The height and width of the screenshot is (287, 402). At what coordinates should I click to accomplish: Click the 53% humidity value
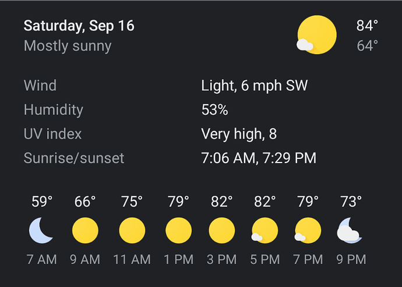(x=214, y=110)
